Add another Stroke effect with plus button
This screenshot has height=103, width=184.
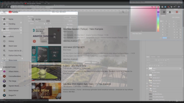coord(21,22)
